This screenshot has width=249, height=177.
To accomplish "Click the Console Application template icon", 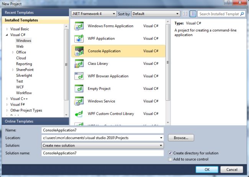I will 79,51.
